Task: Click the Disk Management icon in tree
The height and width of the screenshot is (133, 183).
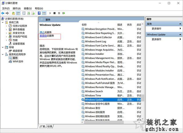Action: point(10,51)
